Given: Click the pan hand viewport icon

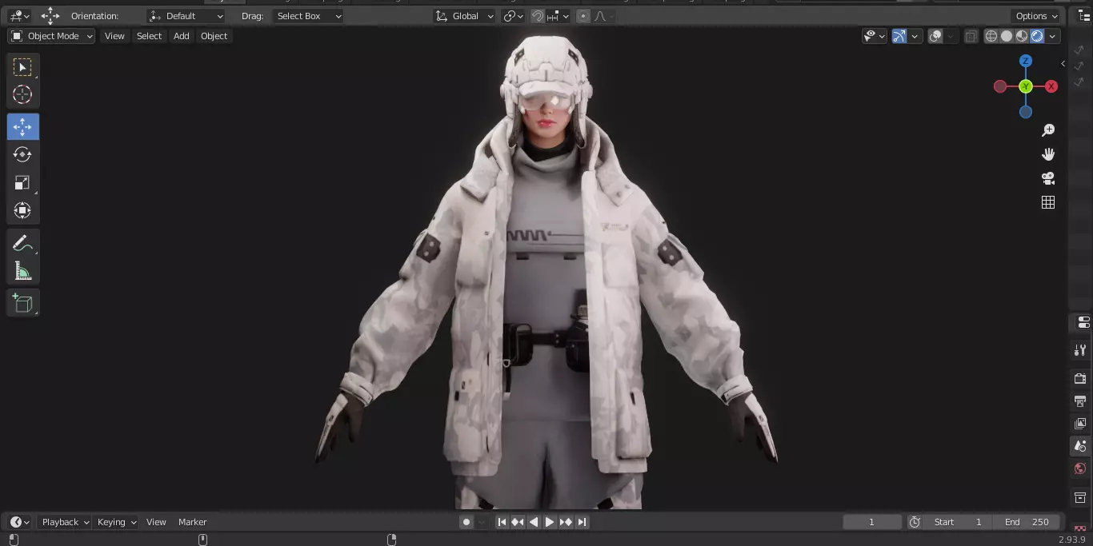Looking at the screenshot, I should (x=1048, y=154).
